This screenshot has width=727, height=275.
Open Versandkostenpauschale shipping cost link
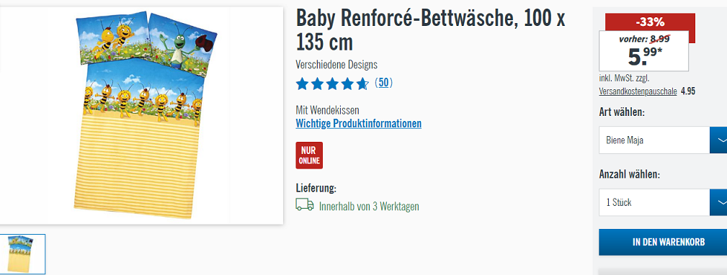638,91
